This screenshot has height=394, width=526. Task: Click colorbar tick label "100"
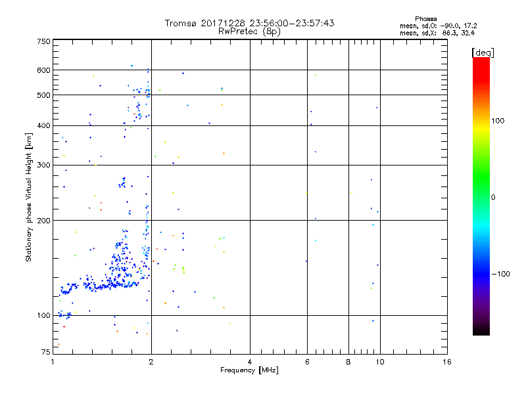pyautogui.click(x=498, y=121)
